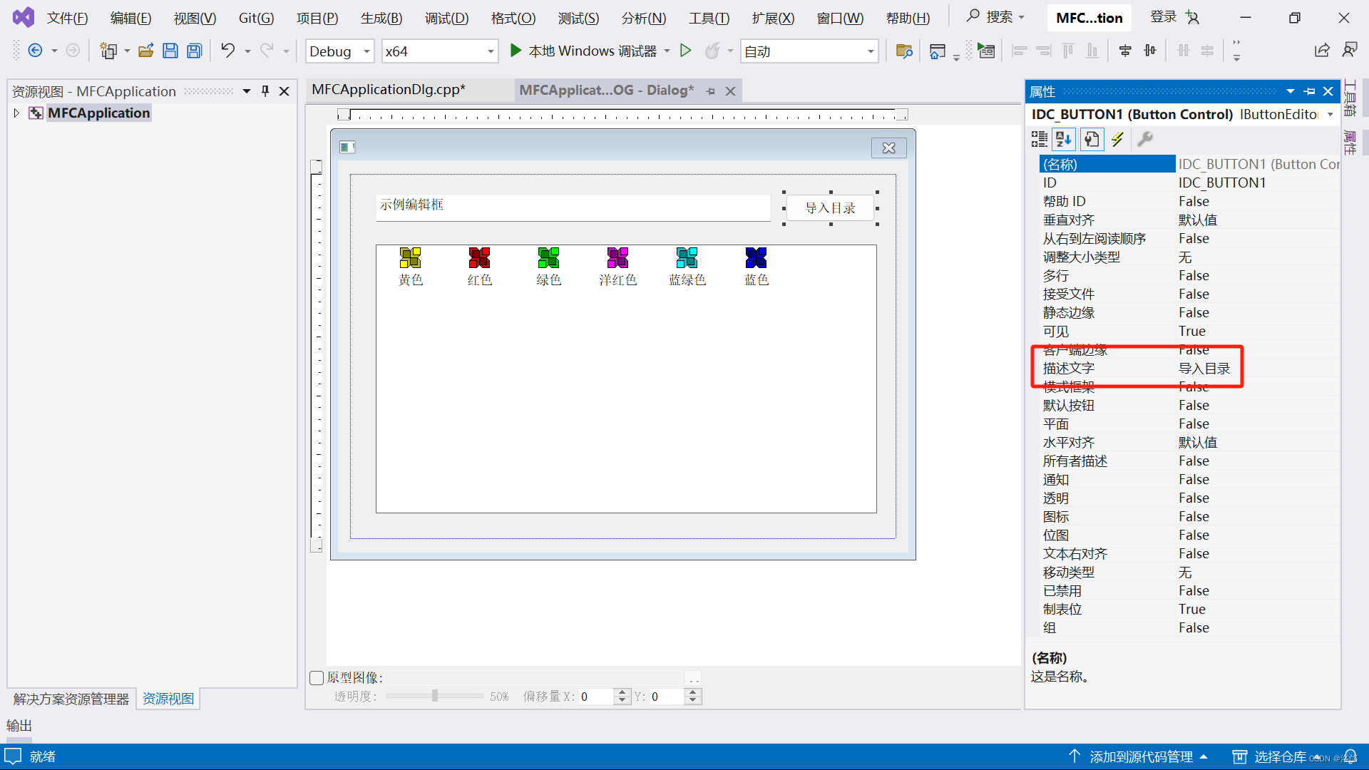The image size is (1369, 770).
Task: Click the window-with-home toolbar icon
Action: tap(938, 51)
